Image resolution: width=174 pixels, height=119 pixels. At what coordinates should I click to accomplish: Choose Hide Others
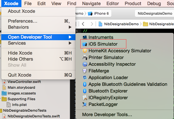[38, 59]
